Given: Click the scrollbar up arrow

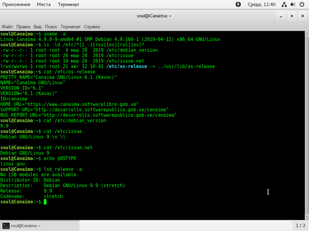Looking at the screenshot, I should pos(307,34).
